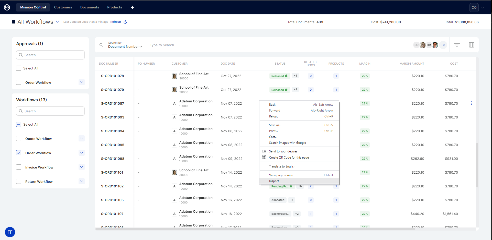Click the blue FF avatar bubble
The width and height of the screenshot is (492, 240).
pyautogui.click(x=10, y=232)
